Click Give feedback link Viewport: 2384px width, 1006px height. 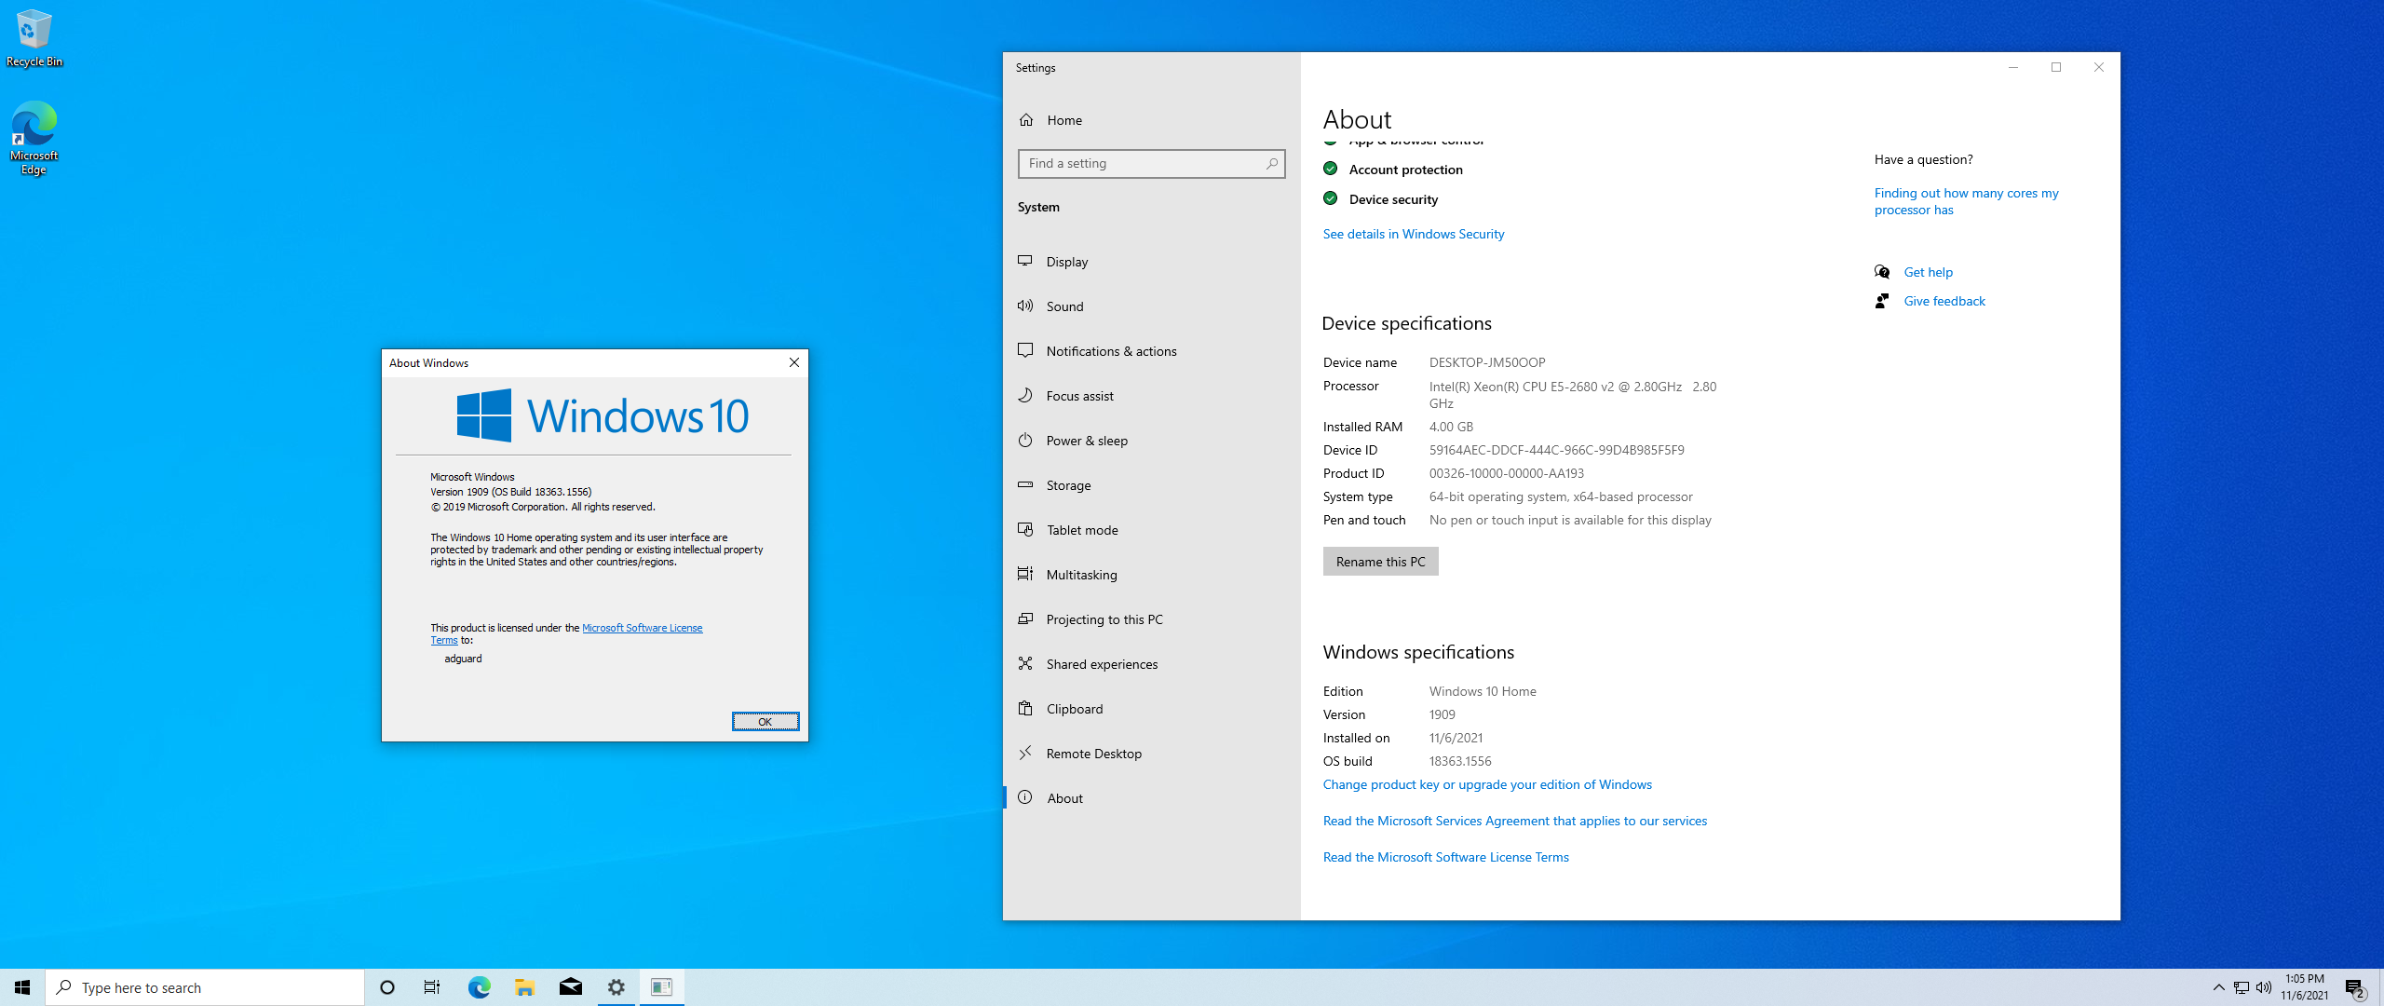tap(1944, 301)
